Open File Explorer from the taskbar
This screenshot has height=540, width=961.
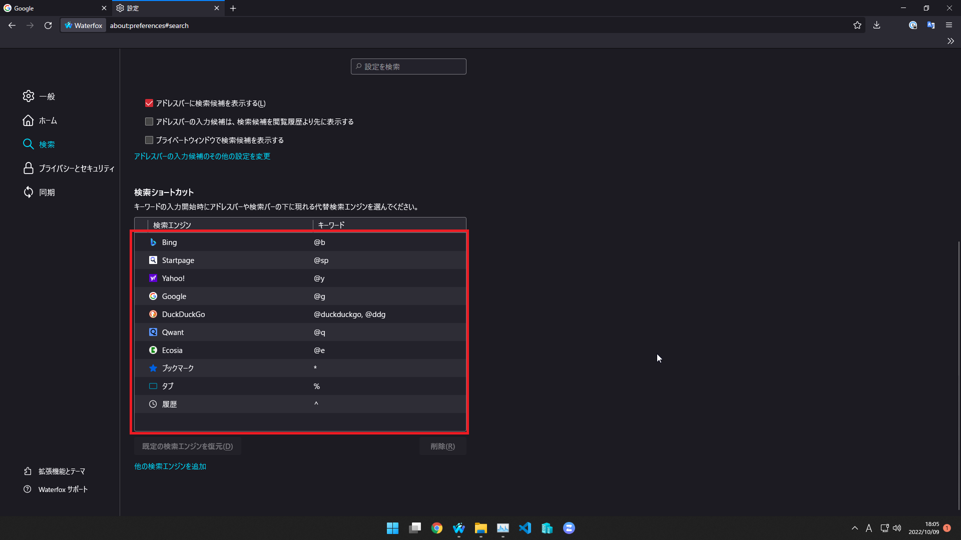[481, 528]
